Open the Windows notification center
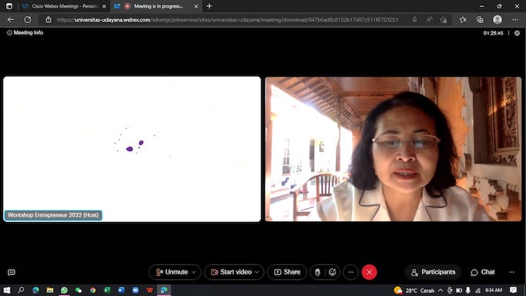Image resolution: width=526 pixels, height=296 pixels. 513,290
